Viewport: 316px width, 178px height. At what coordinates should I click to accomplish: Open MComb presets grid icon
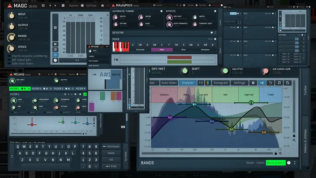click(39, 74)
